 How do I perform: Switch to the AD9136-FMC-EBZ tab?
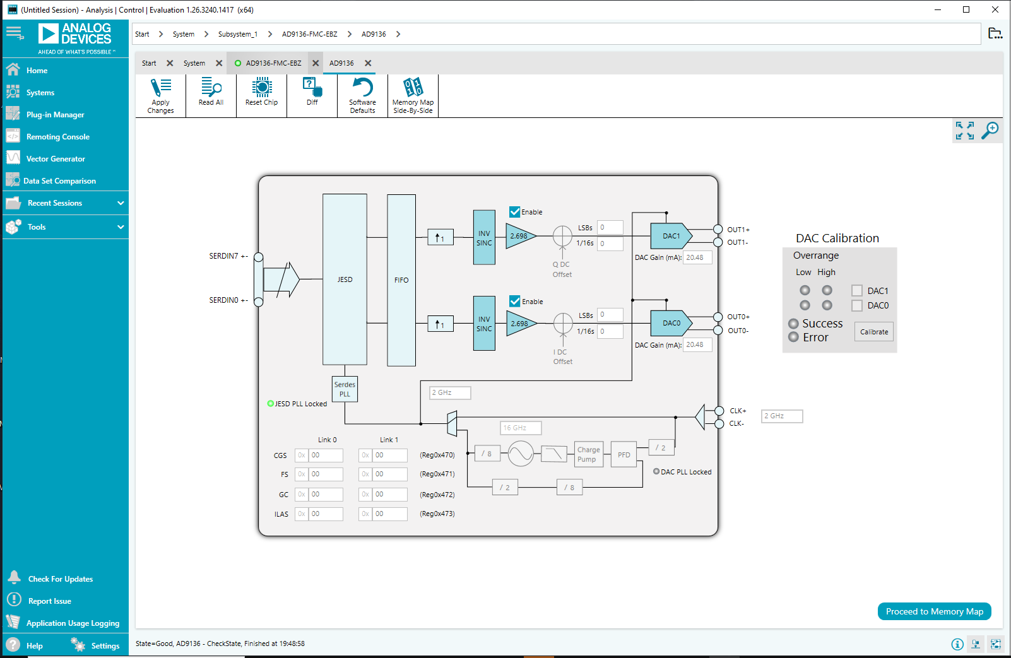coord(273,63)
